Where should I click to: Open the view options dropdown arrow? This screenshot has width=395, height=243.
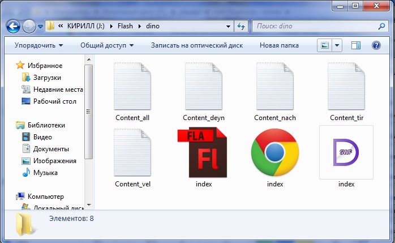coord(337,46)
